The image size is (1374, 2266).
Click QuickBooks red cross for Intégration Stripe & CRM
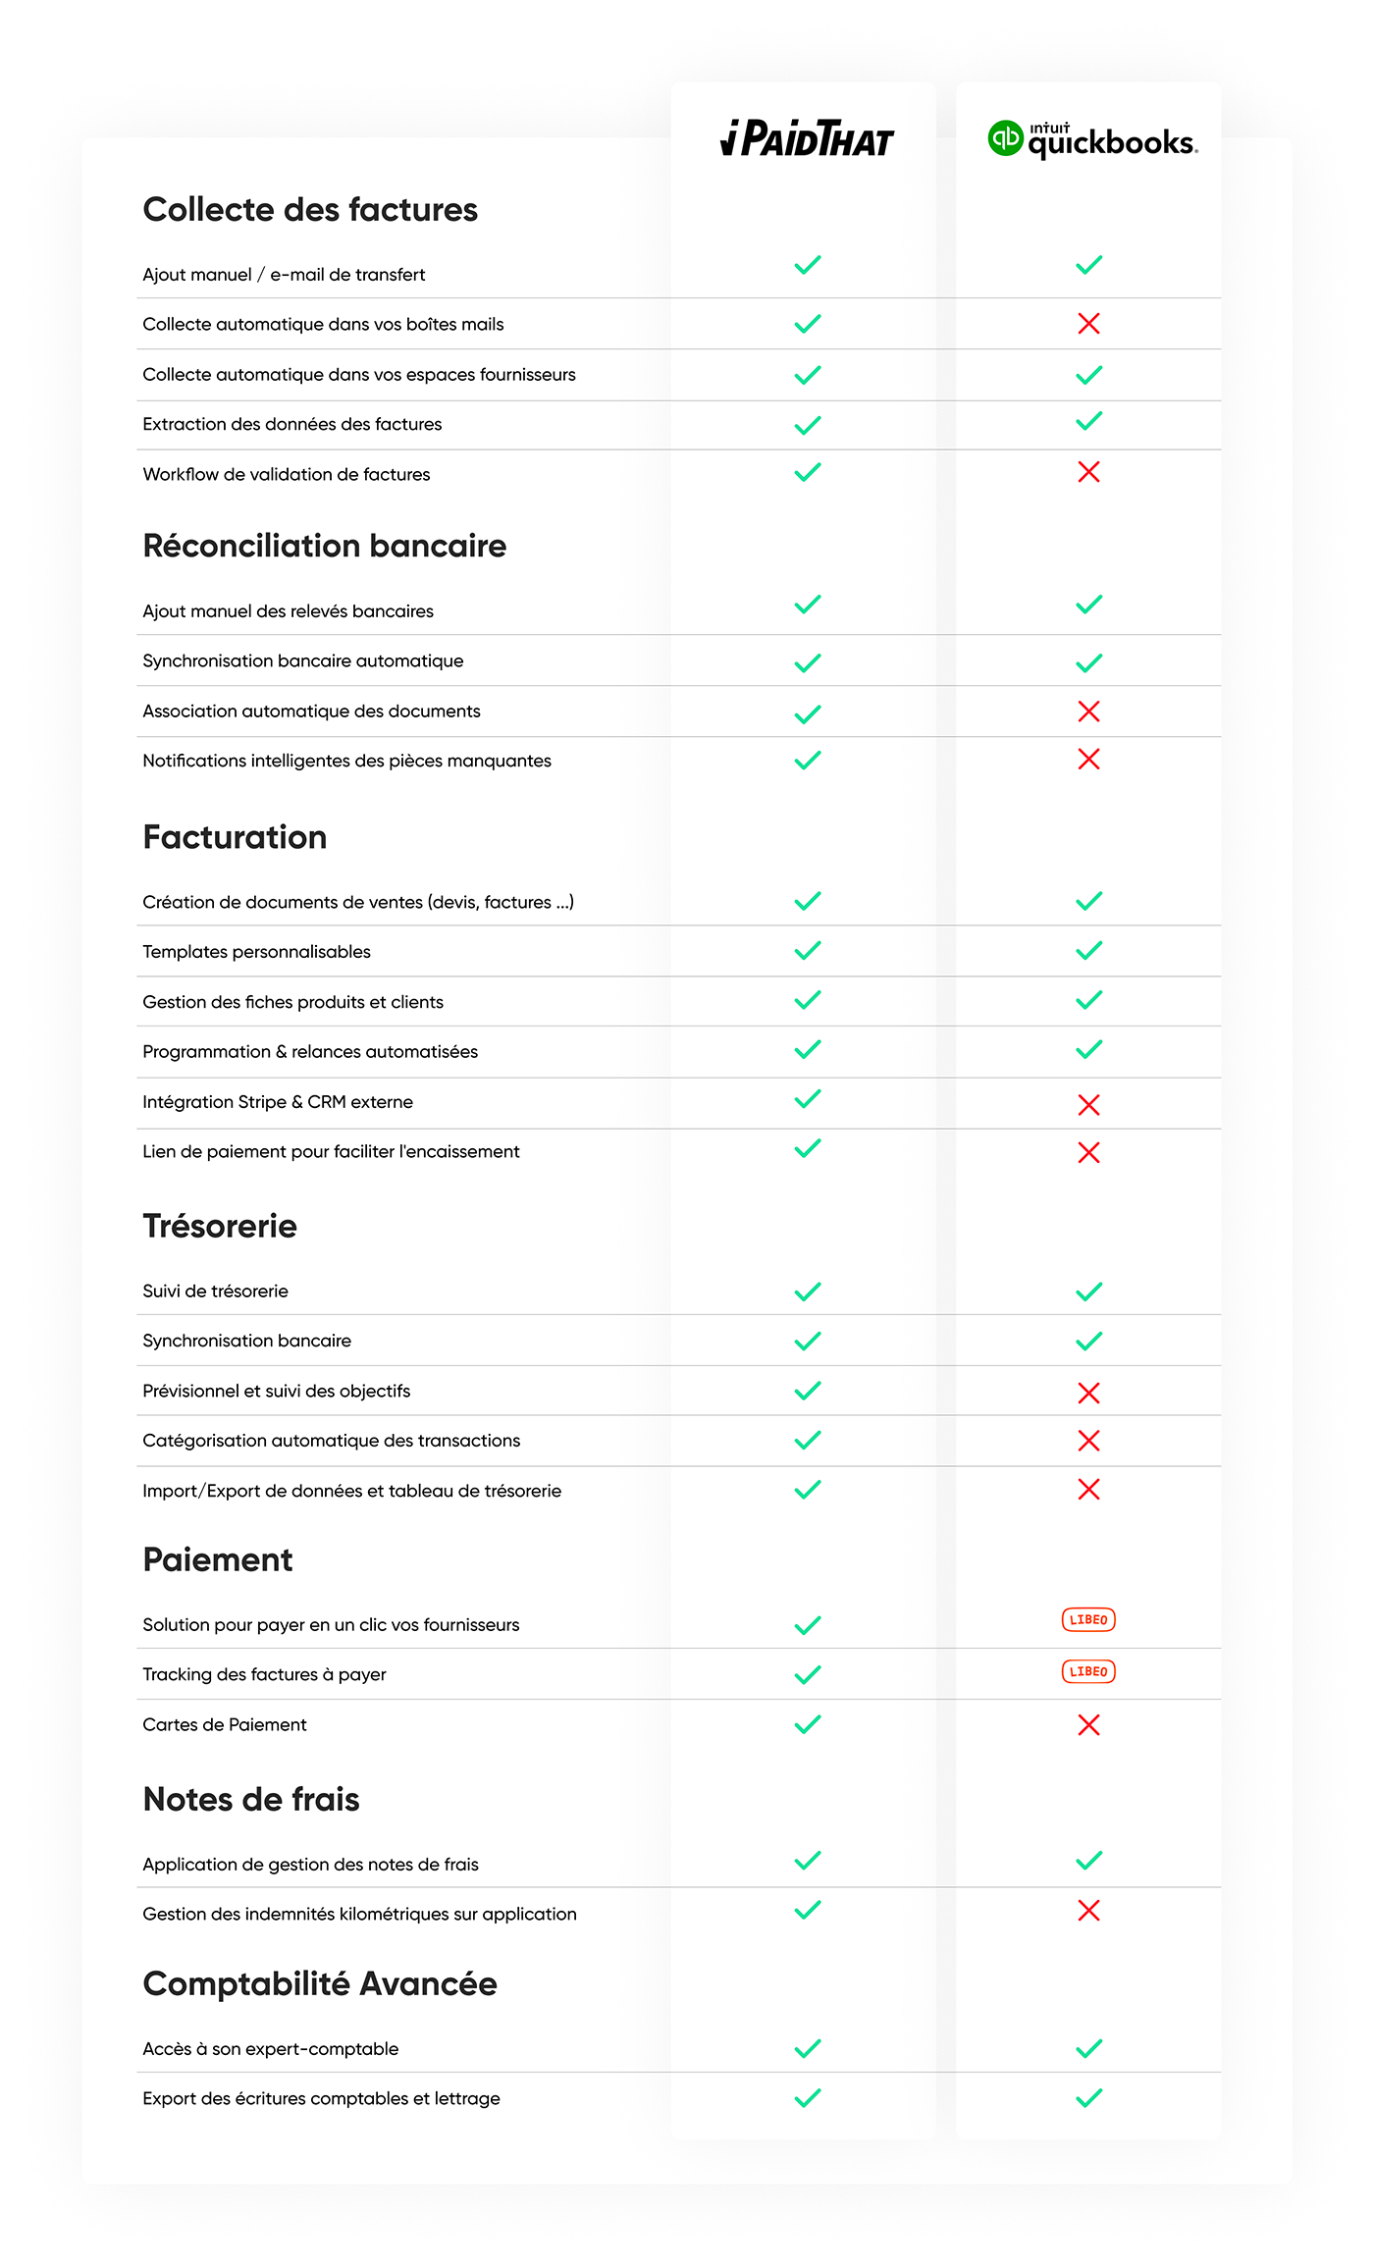tap(1088, 1105)
